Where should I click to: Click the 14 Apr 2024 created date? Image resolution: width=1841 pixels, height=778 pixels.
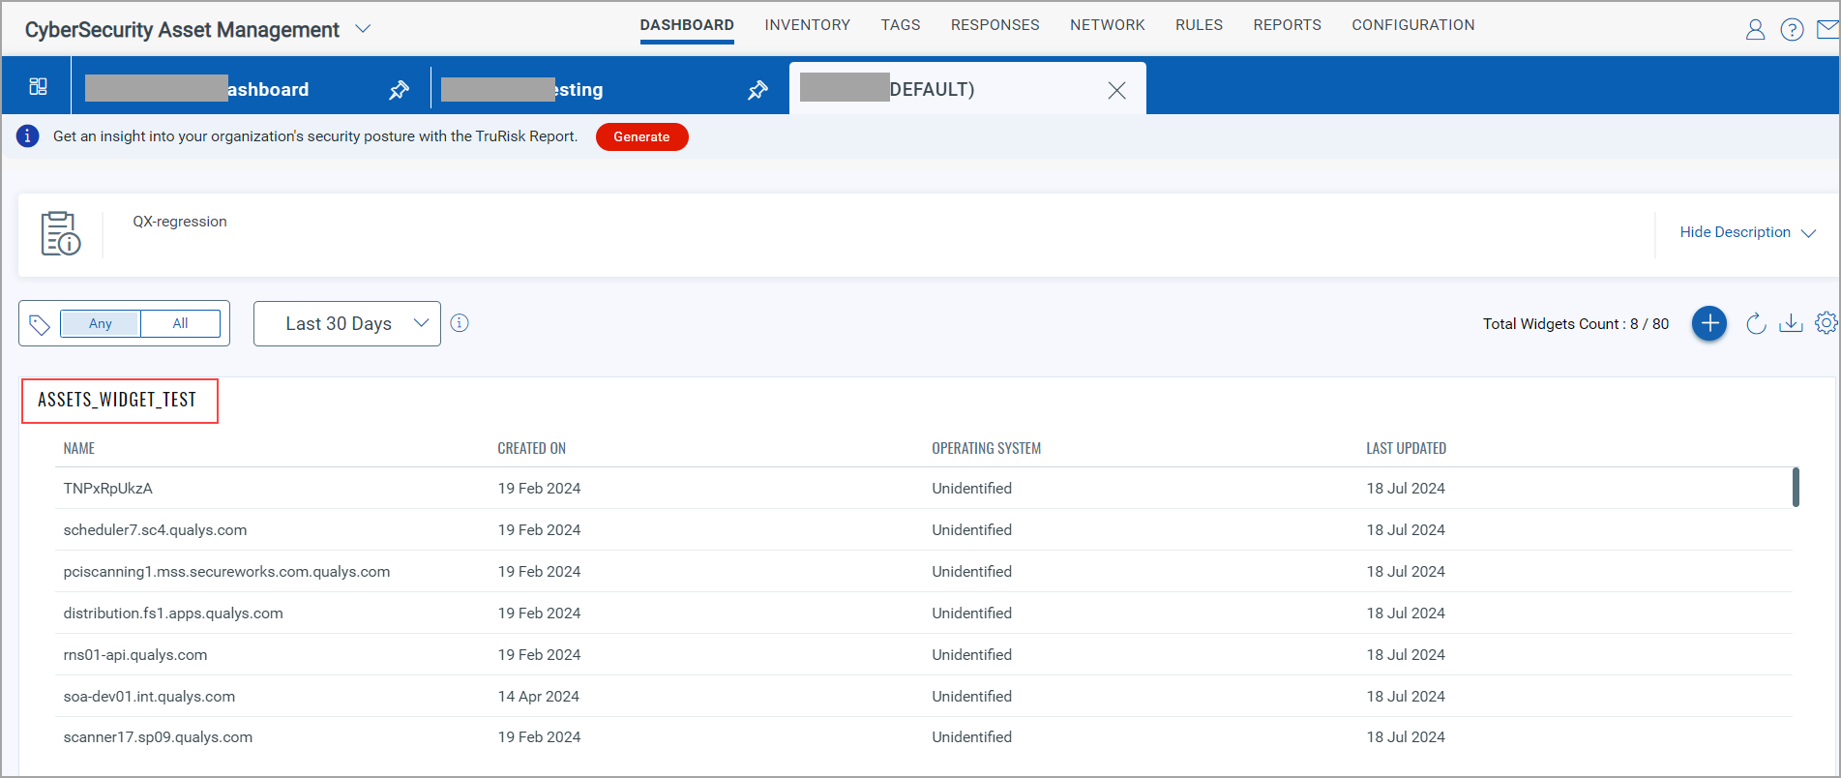(x=538, y=697)
